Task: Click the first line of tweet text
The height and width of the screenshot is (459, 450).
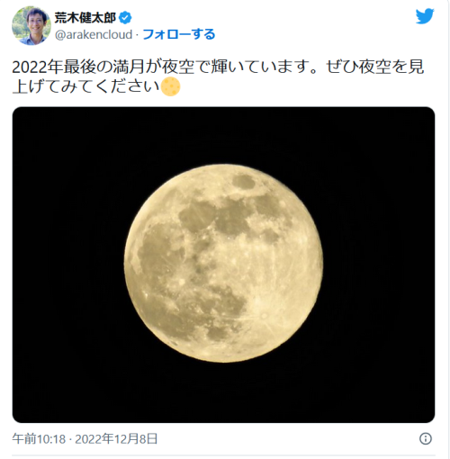Action: pos(218,67)
